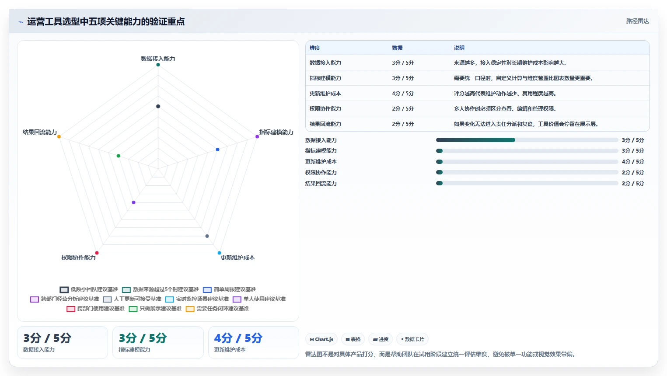Click the green radar point on the 结果回流能力 axis
667x376 pixels.
119,156
